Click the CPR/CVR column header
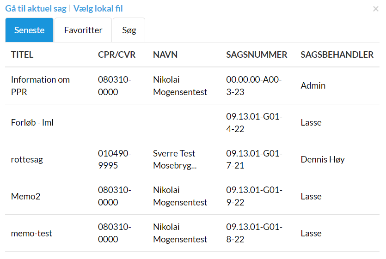Viewport: 386px width, 259px height. [117, 55]
